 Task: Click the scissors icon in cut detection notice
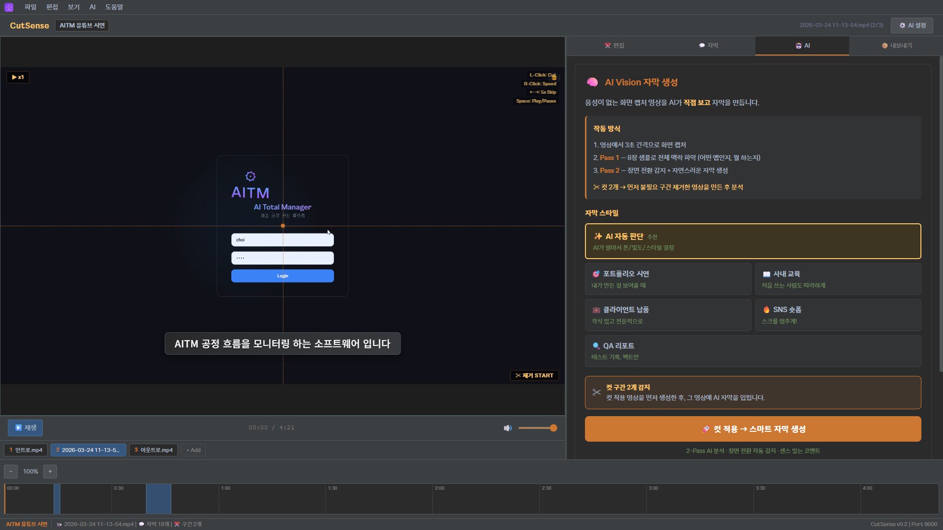pyautogui.click(x=596, y=392)
